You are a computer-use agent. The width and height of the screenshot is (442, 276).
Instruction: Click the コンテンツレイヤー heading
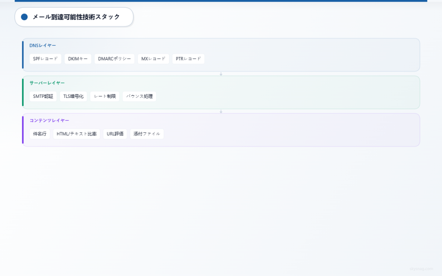pyautogui.click(x=49, y=120)
